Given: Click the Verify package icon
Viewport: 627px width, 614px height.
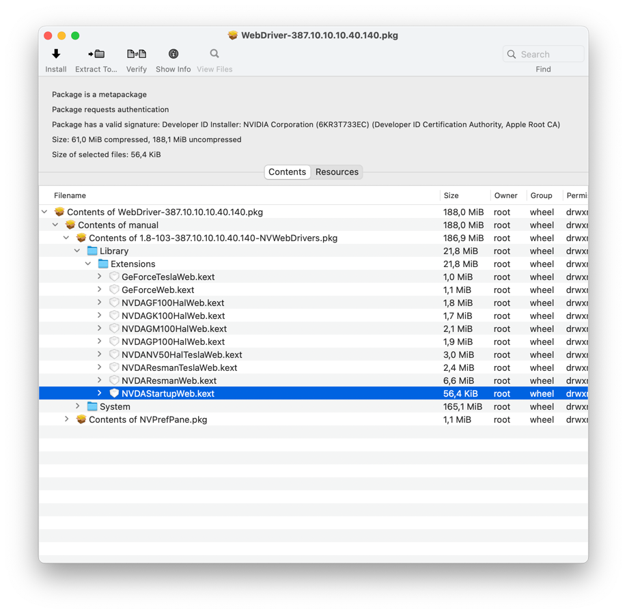Looking at the screenshot, I should [x=137, y=53].
